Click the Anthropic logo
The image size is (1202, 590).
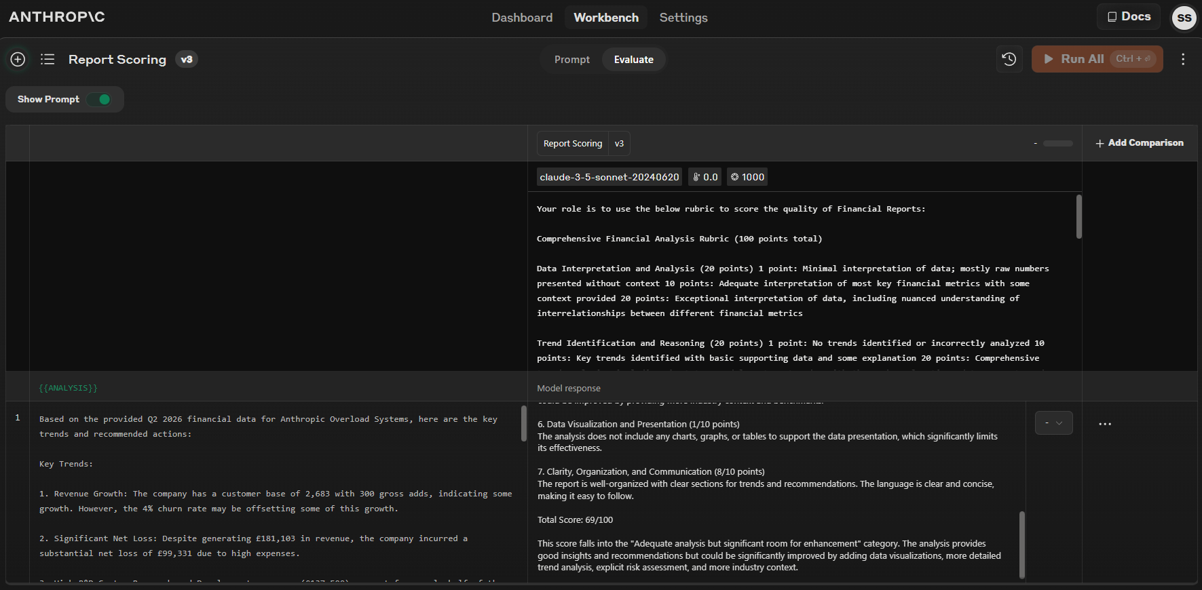click(x=57, y=17)
